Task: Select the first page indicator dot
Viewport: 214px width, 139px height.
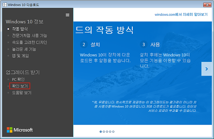Action: (x=101, y=132)
